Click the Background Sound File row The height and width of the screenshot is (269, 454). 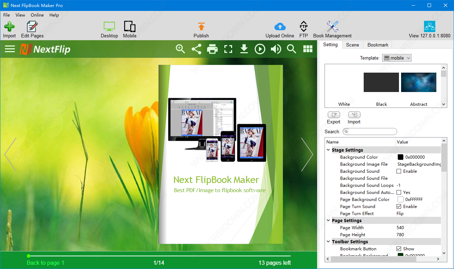[383, 178]
